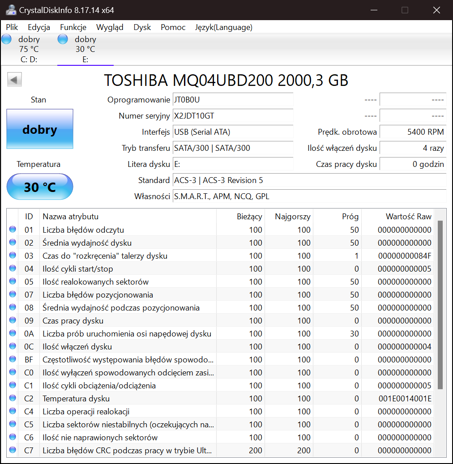Click the Bieżący column header
Screen dimensions: 453x464
point(241,216)
